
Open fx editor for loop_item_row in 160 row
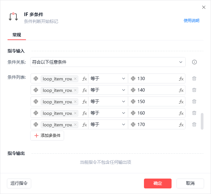pos(84,113)
